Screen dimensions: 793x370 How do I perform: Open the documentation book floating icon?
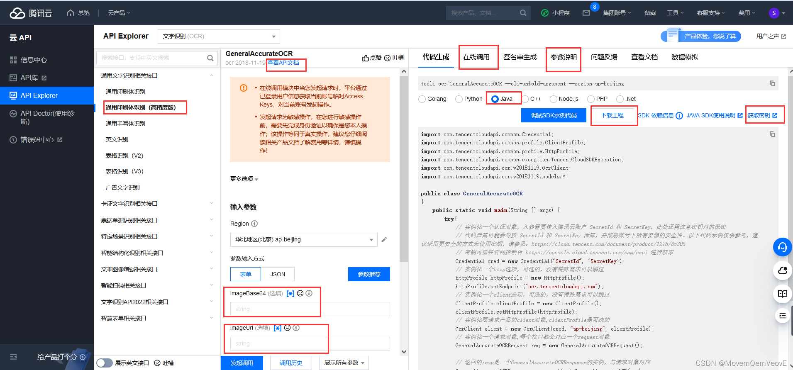(783, 294)
